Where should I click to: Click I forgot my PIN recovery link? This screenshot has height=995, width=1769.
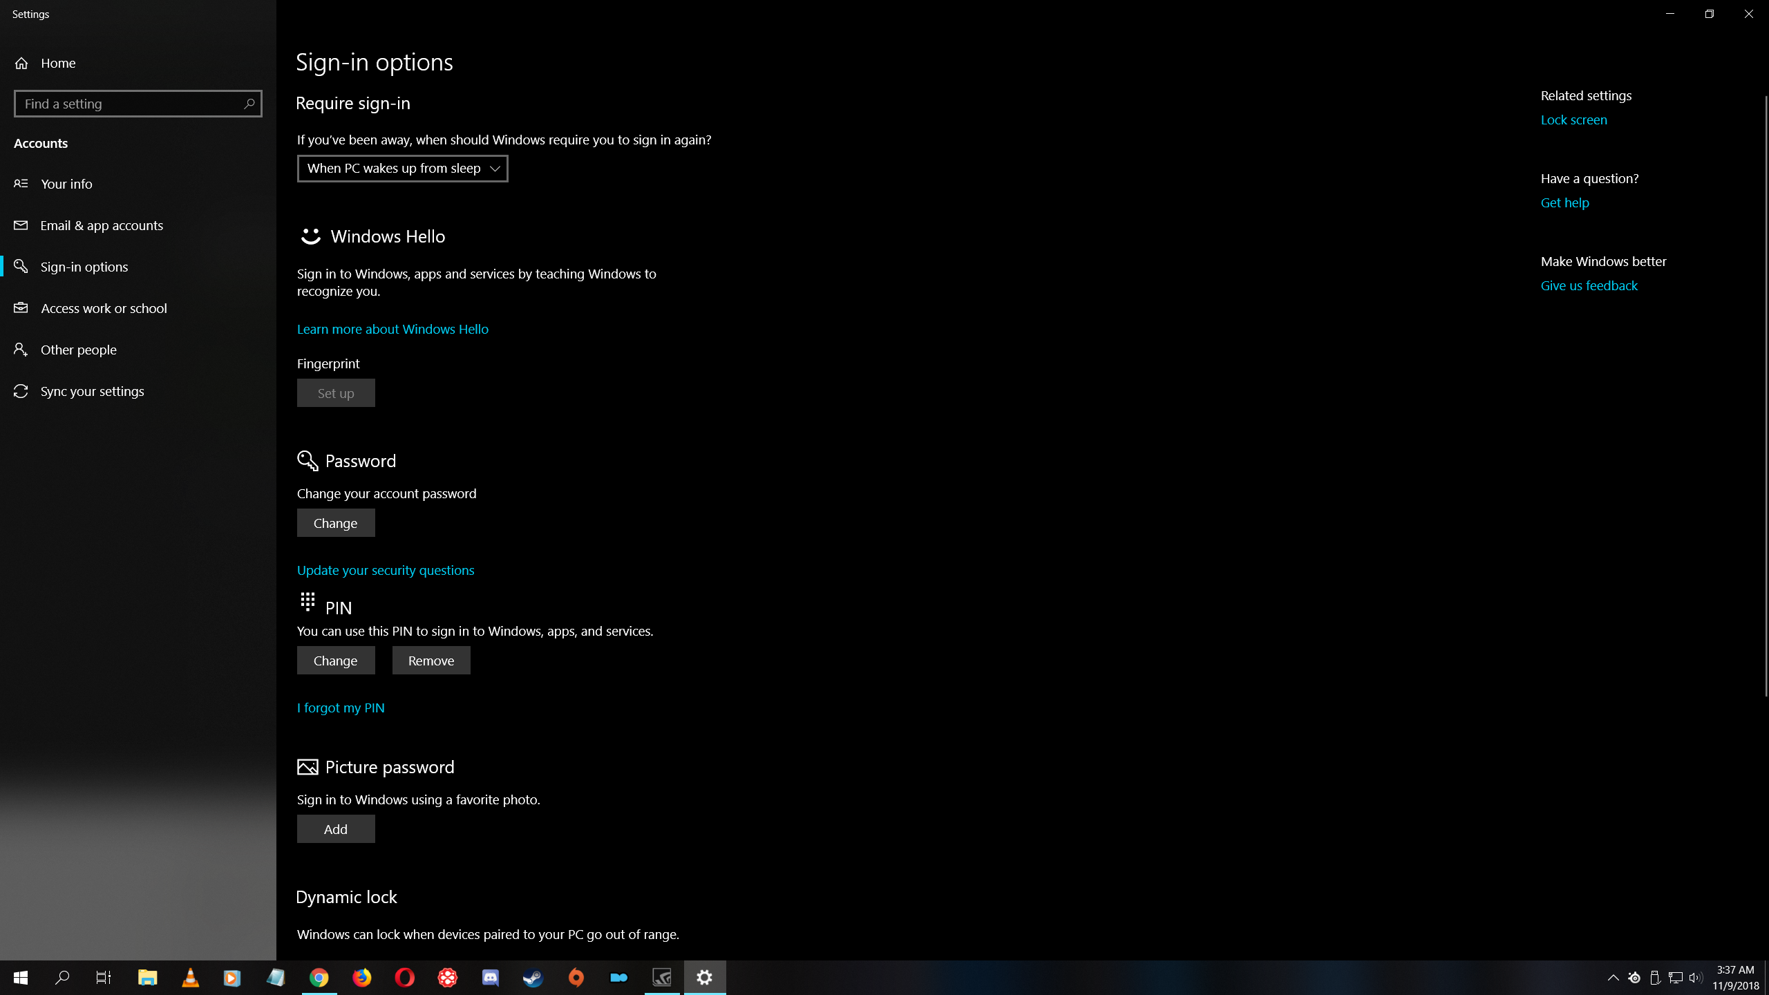pos(341,707)
